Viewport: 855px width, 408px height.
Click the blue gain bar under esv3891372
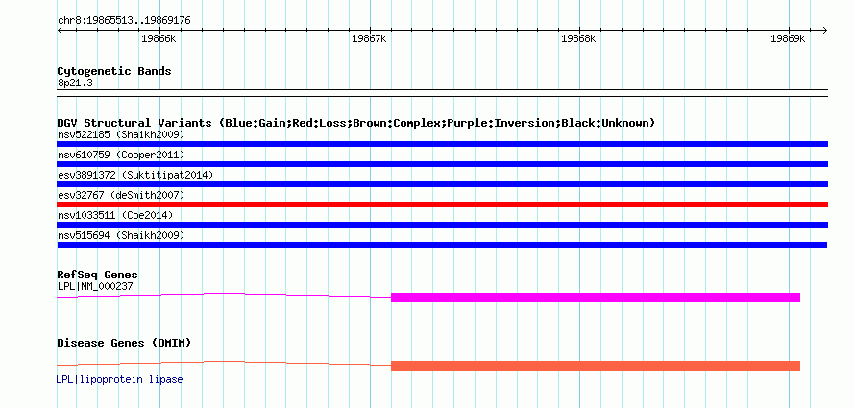[443, 184]
